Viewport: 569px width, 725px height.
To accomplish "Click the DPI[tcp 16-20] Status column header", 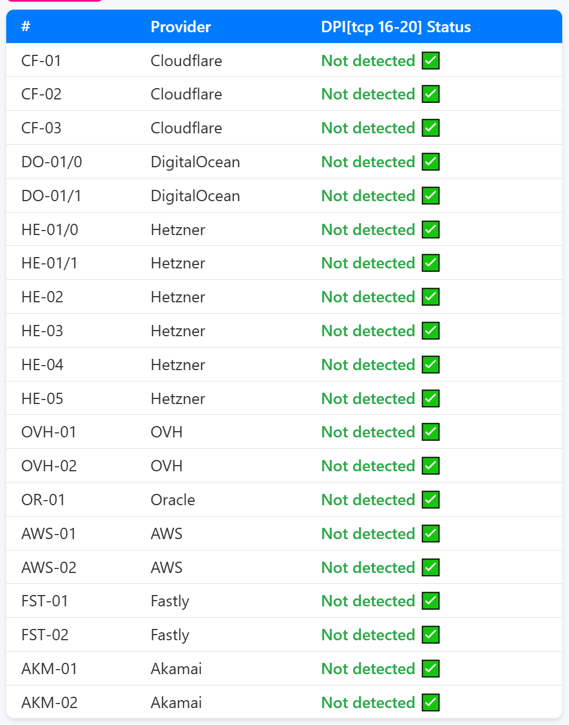I will (396, 27).
